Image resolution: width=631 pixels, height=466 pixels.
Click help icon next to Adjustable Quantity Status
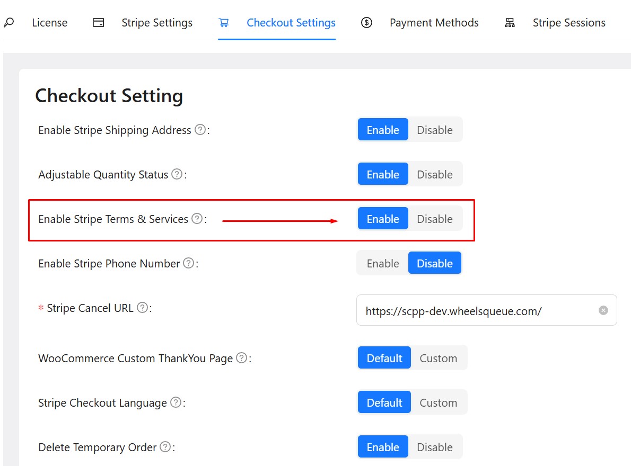[x=177, y=174]
